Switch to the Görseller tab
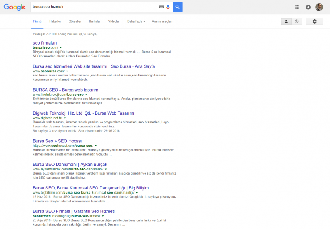330x229 pixels. pyautogui.click(x=75, y=21)
